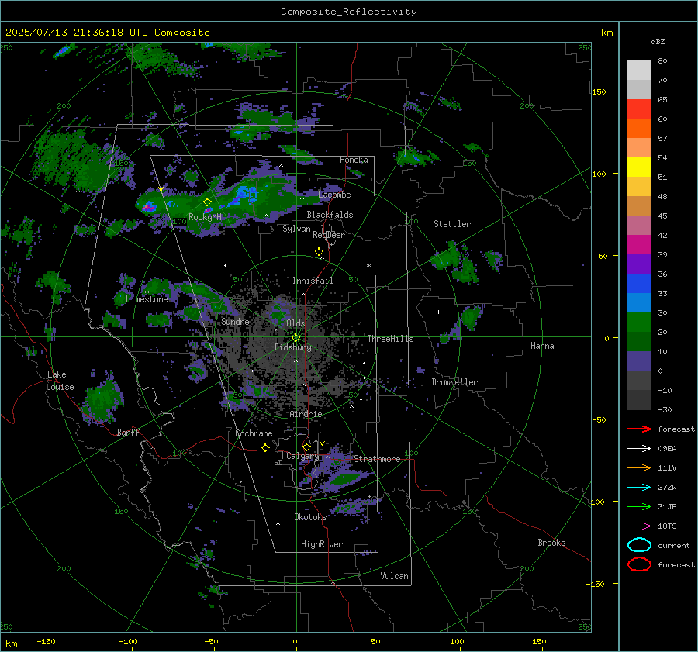This screenshot has width=698, height=652.
Task: Click the ThreeHills city label
Action: (390, 339)
